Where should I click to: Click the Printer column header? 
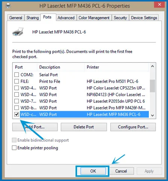(117, 67)
